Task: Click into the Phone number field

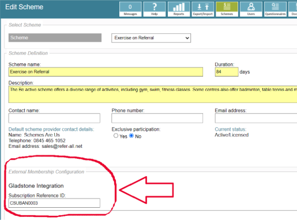Action: click(x=157, y=118)
